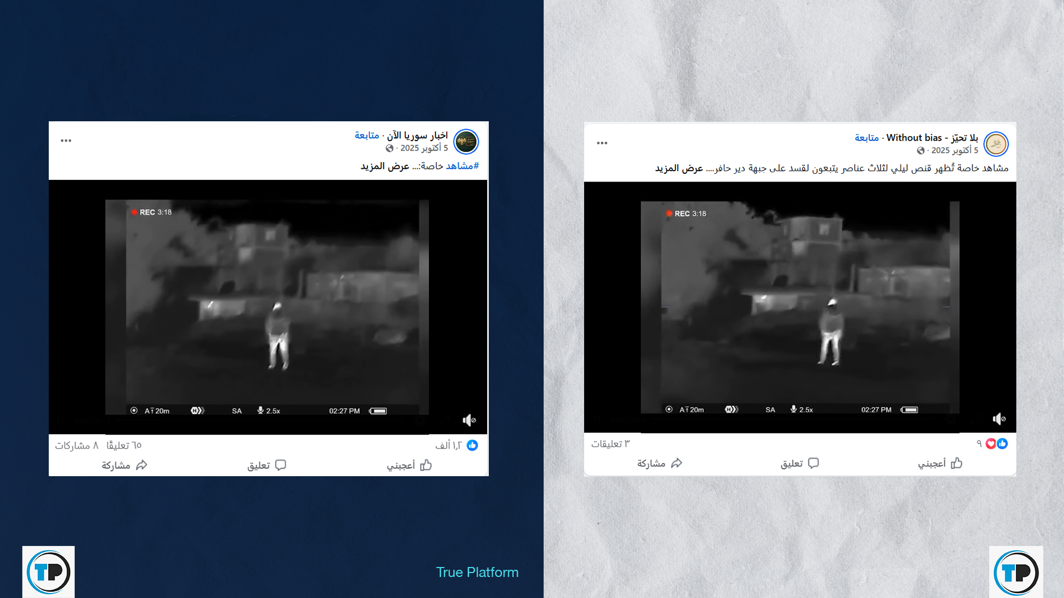The height and width of the screenshot is (598, 1064).
Task: Toggle mute on the left video
Action: point(469,420)
